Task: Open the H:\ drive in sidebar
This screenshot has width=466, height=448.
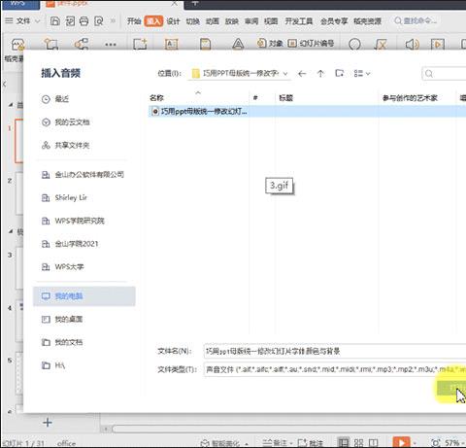Action: 53,365
